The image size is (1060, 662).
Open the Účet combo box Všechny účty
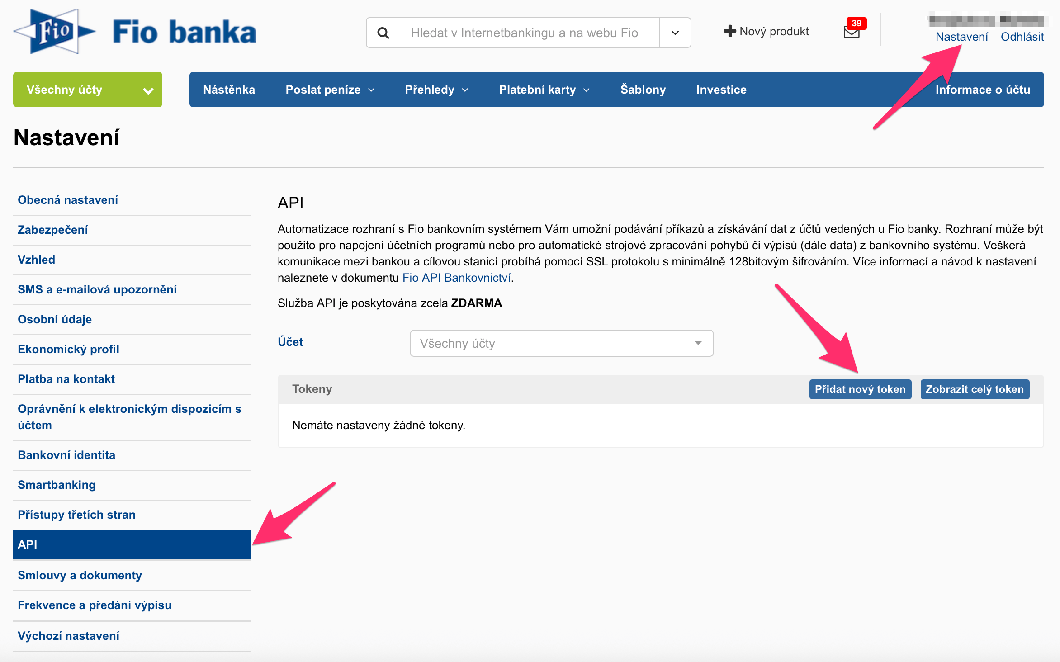pyautogui.click(x=562, y=343)
